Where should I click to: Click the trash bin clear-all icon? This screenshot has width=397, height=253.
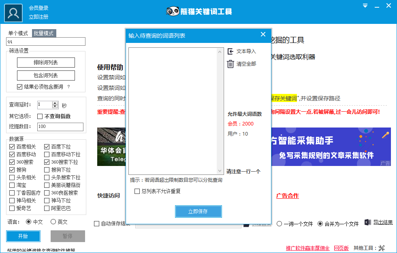tap(231, 64)
